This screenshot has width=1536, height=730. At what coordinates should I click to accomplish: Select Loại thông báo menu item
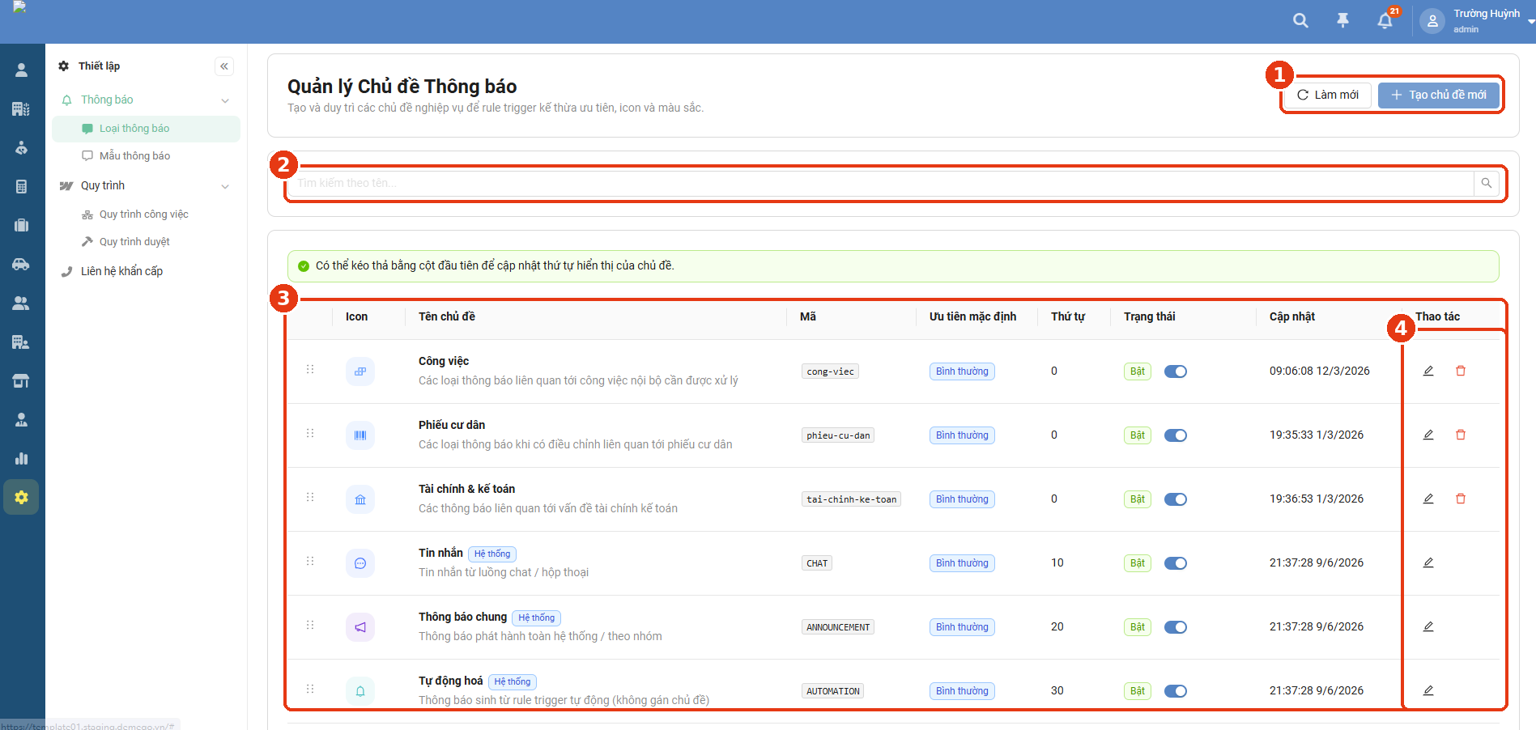(146, 129)
